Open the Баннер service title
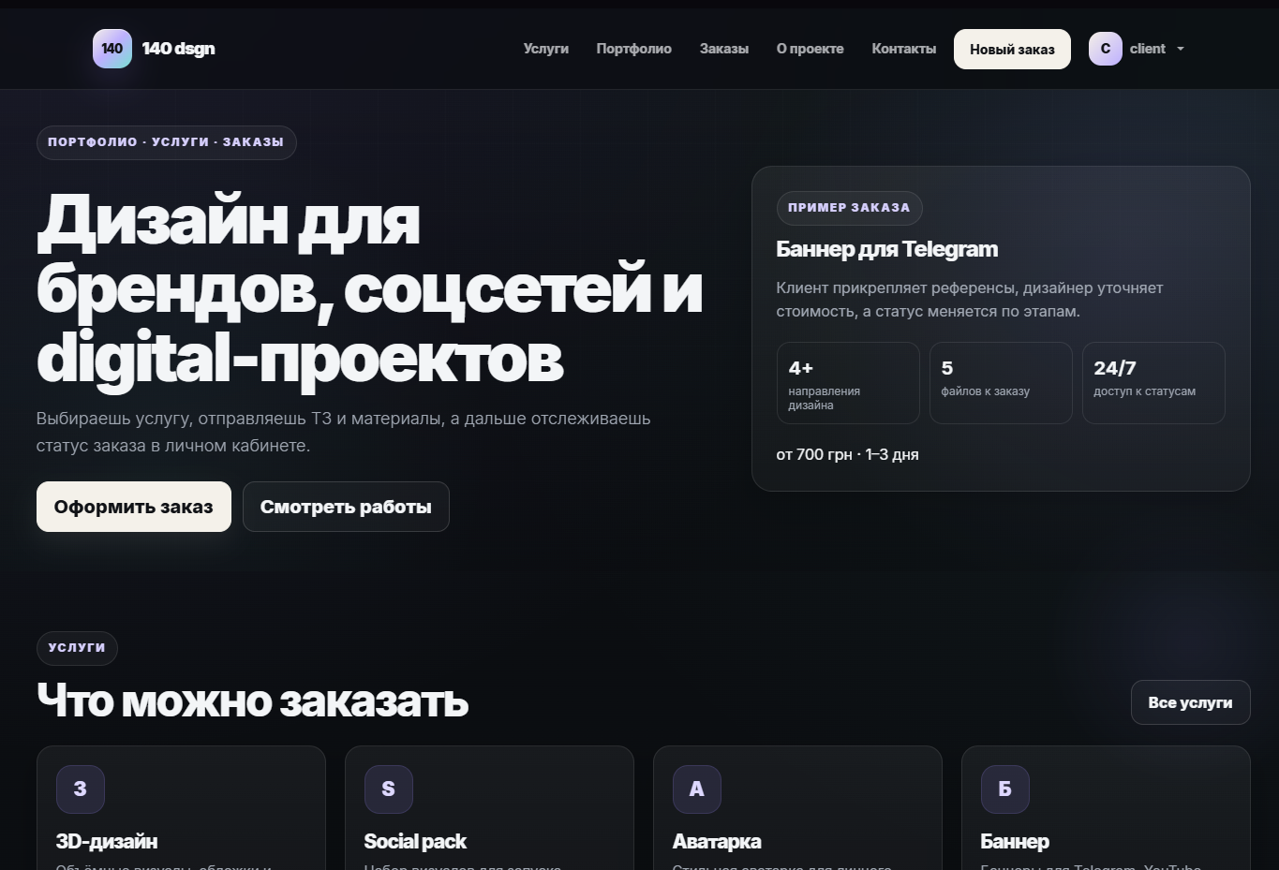Image resolution: width=1279 pixels, height=870 pixels. (1015, 841)
